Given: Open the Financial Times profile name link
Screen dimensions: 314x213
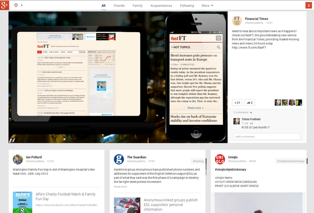Looking at the screenshot, I should tap(256, 18).
